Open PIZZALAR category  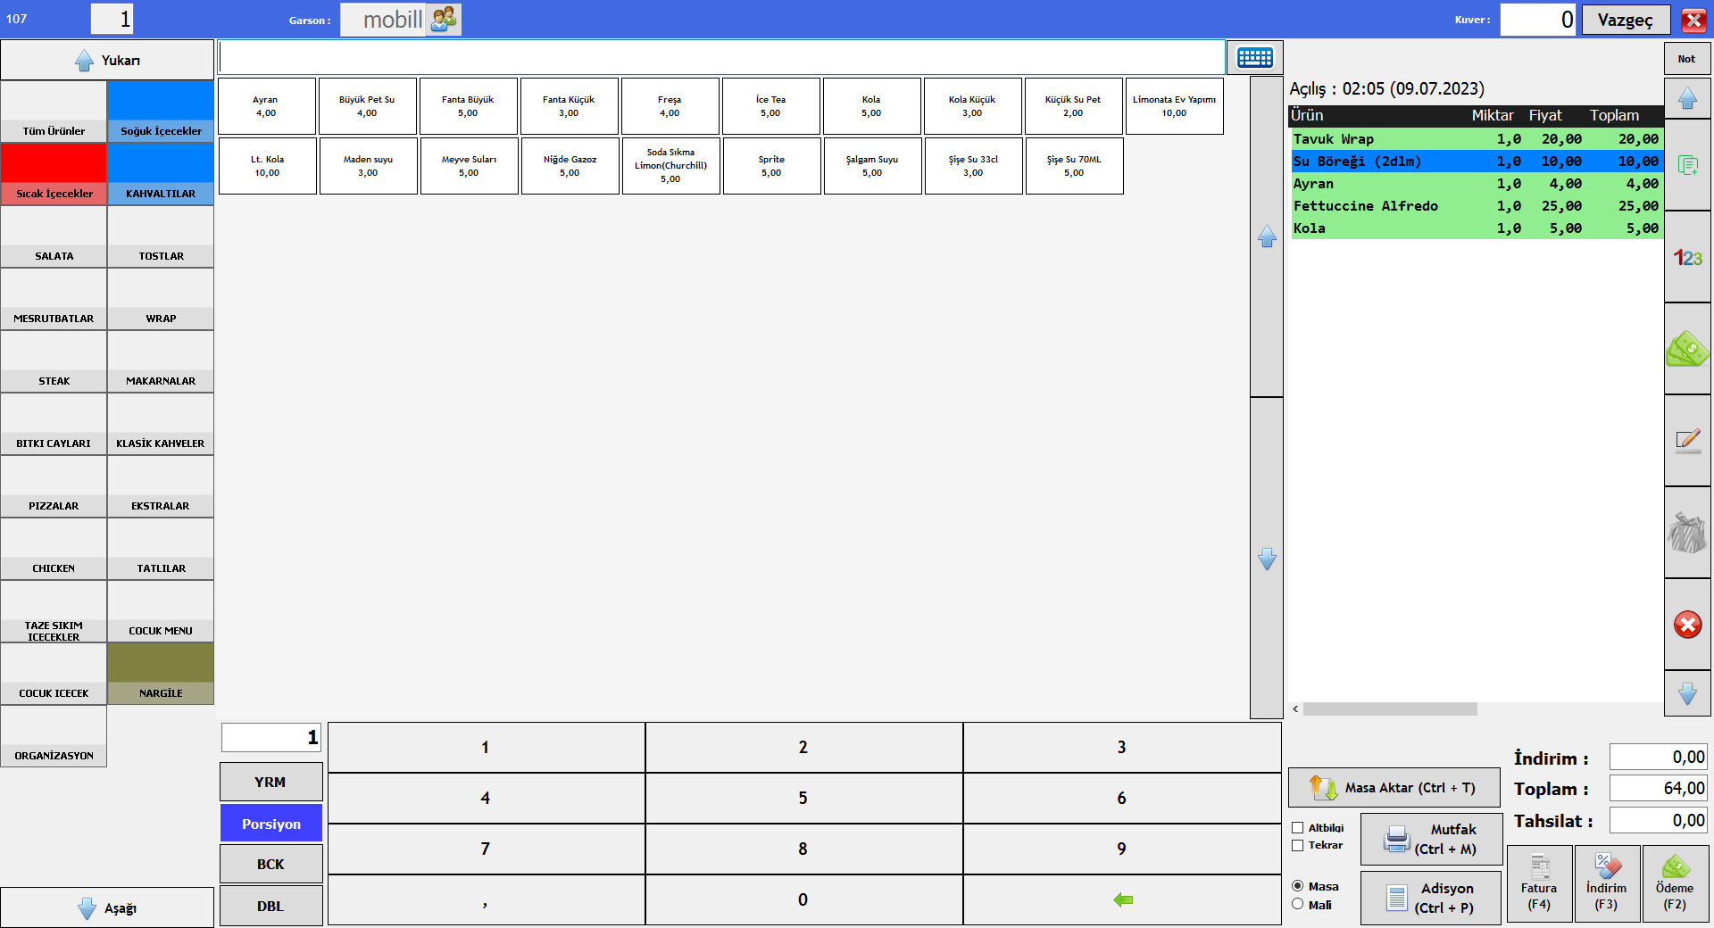point(54,486)
